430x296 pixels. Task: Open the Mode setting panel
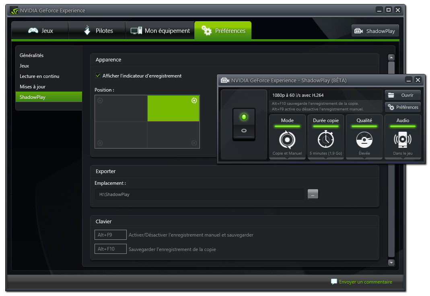(287, 137)
